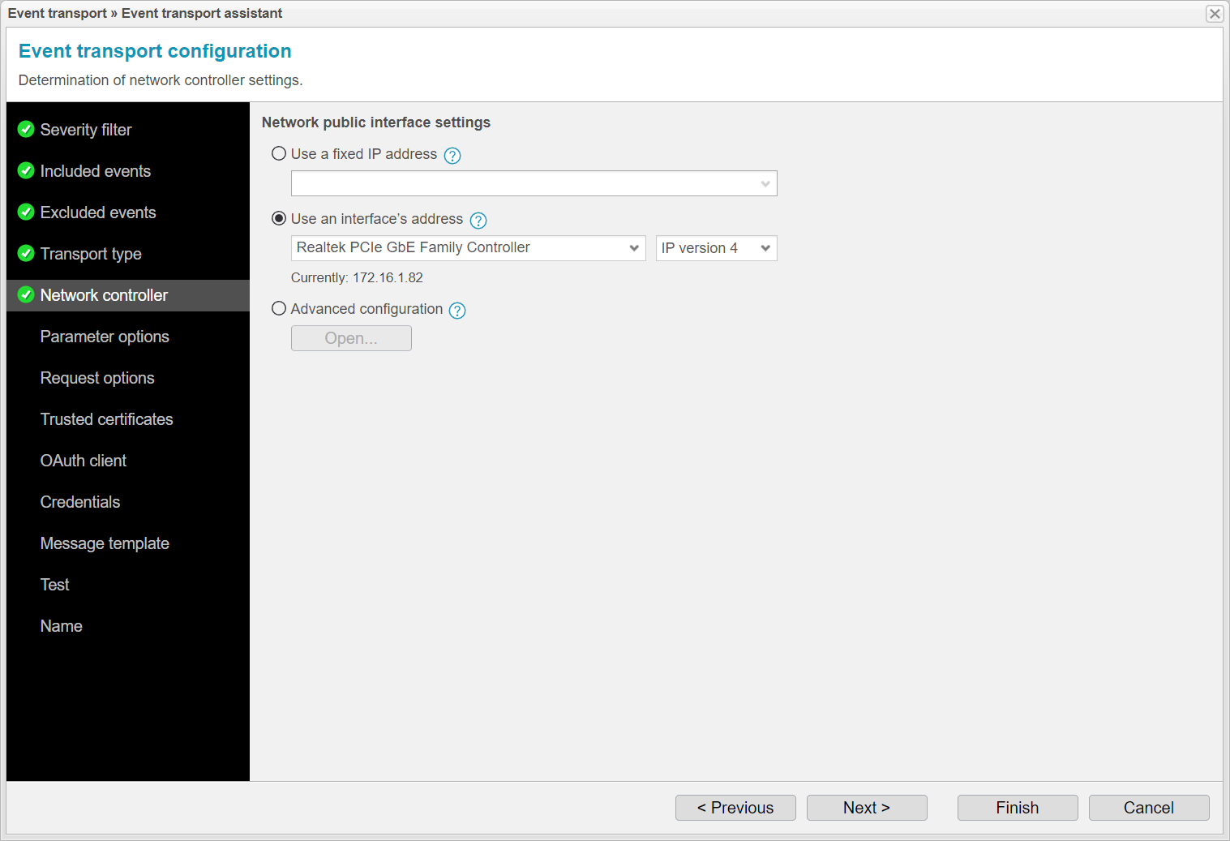The height and width of the screenshot is (841, 1230).
Task: Change the IP version dropdown
Action: tap(765, 247)
